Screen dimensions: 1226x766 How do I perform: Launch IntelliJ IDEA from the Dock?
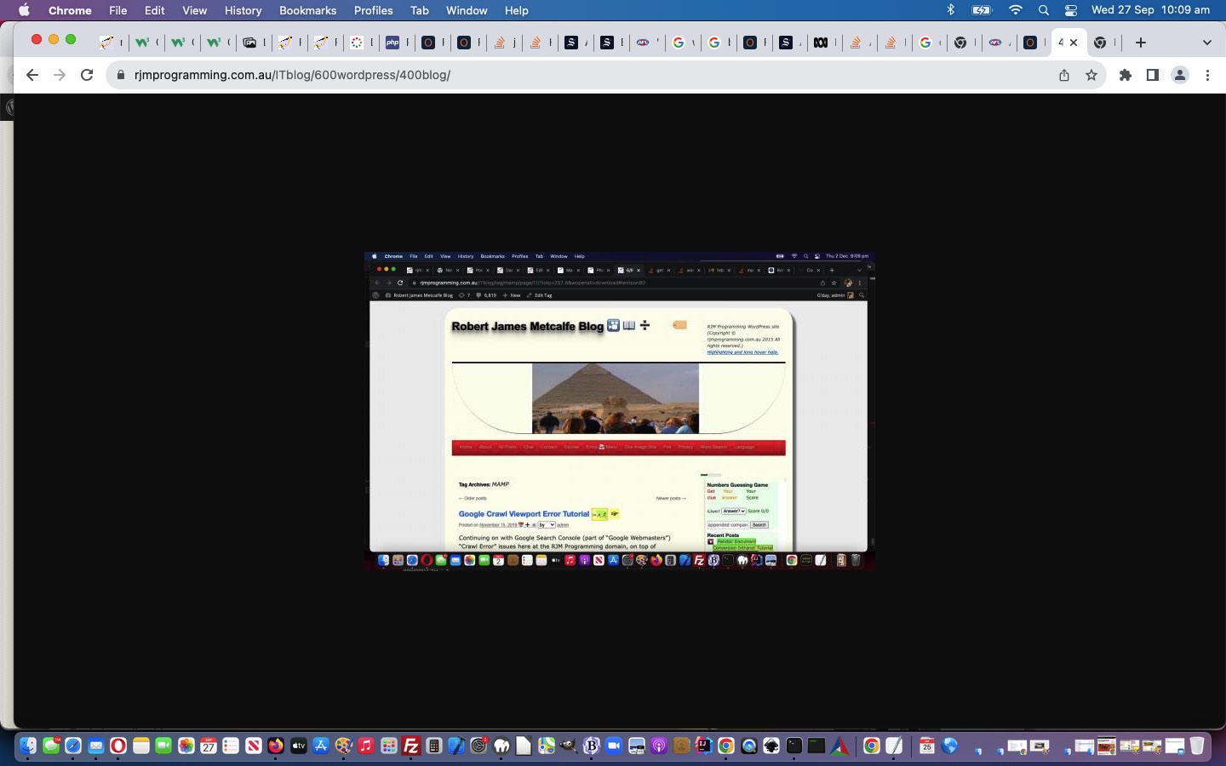click(704, 746)
